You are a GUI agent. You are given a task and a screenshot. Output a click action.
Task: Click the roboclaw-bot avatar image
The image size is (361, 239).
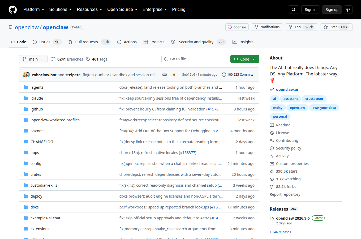(x=25, y=75)
